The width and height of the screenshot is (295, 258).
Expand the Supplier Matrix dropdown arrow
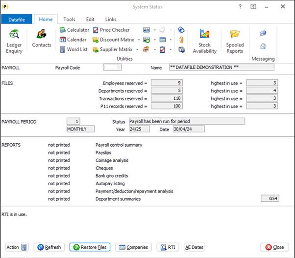click(137, 49)
